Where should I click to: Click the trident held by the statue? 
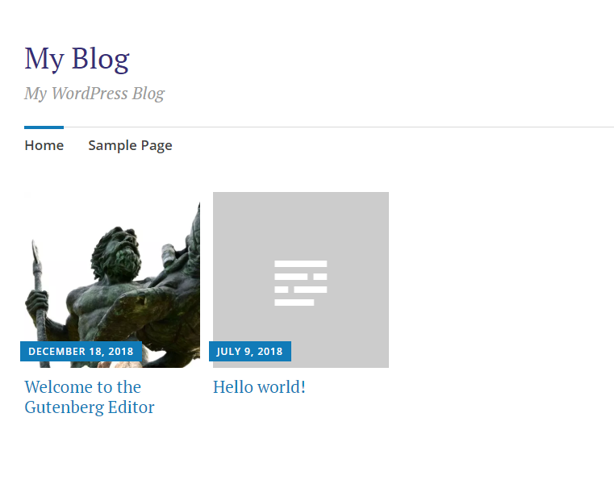pos(39,298)
